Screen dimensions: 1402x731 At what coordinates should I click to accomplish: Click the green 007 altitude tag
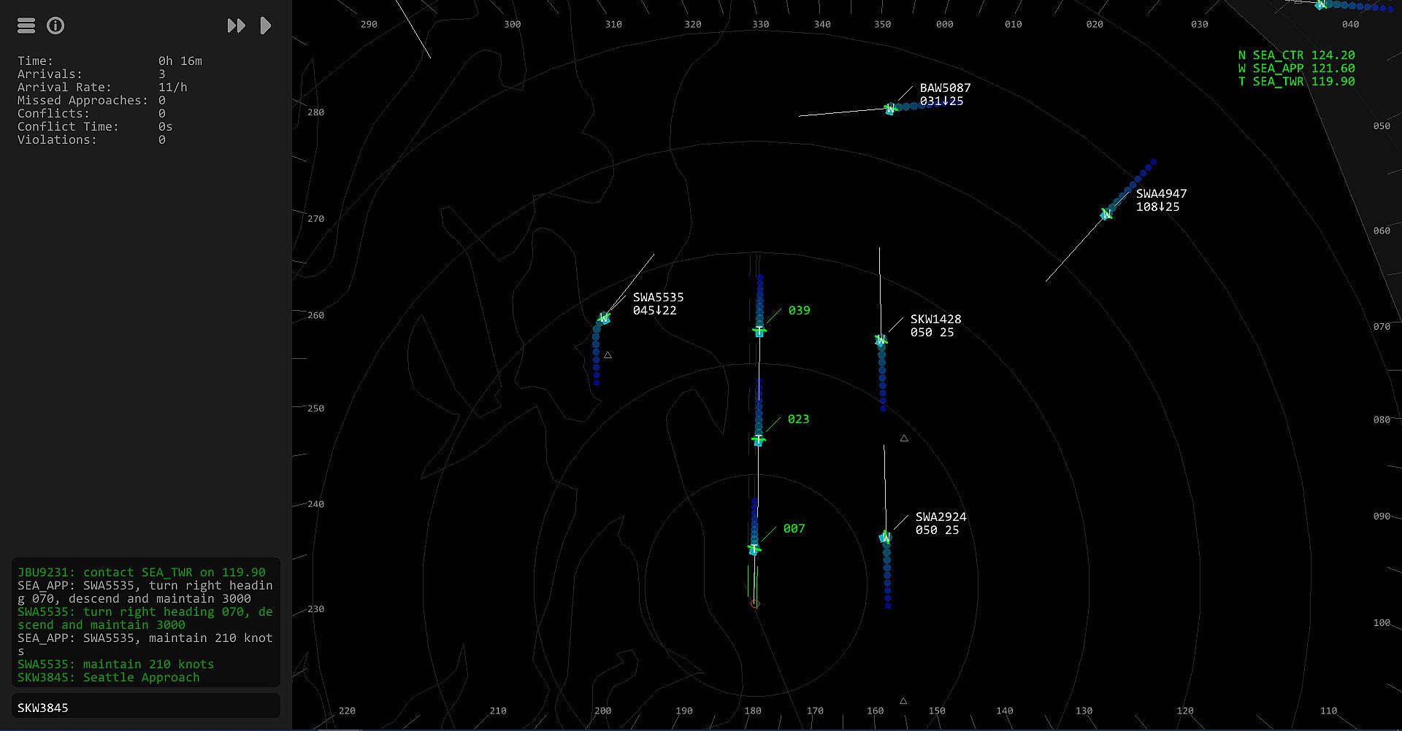click(x=794, y=529)
